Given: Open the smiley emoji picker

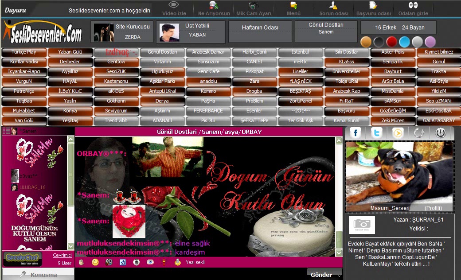Looking at the screenshot, I should (95, 262).
